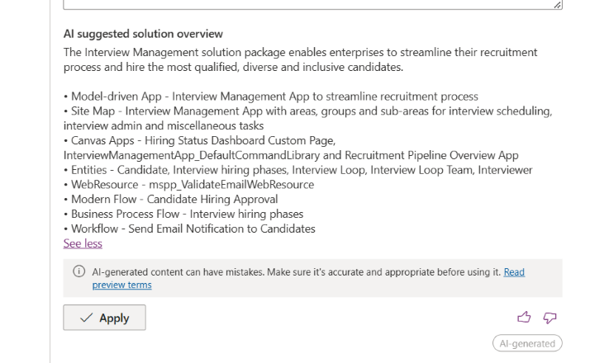The height and width of the screenshot is (363, 590).
Task: Click the Site Map bullet text
Action: (x=307, y=118)
